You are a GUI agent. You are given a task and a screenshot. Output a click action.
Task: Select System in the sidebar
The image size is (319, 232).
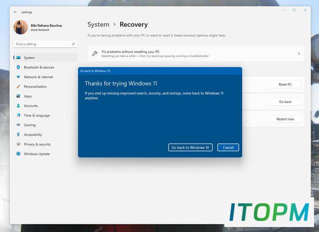point(46,58)
